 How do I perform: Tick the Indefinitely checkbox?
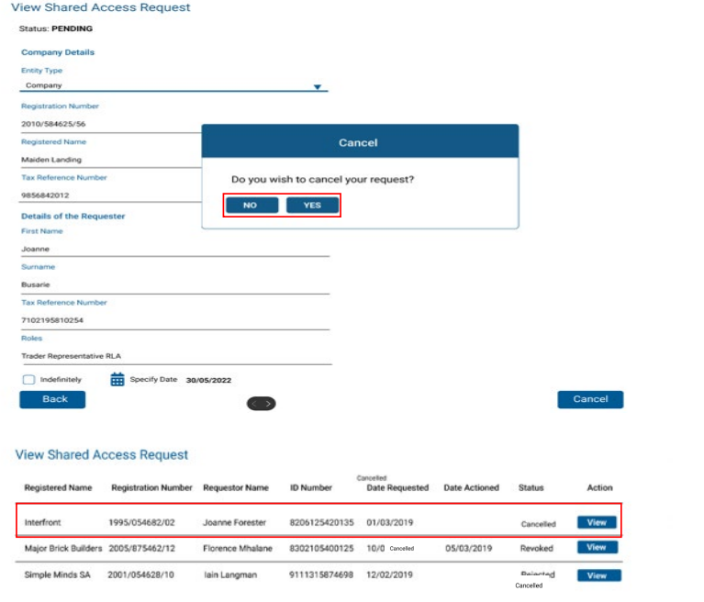pyautogui.click(x=29, y=379)
